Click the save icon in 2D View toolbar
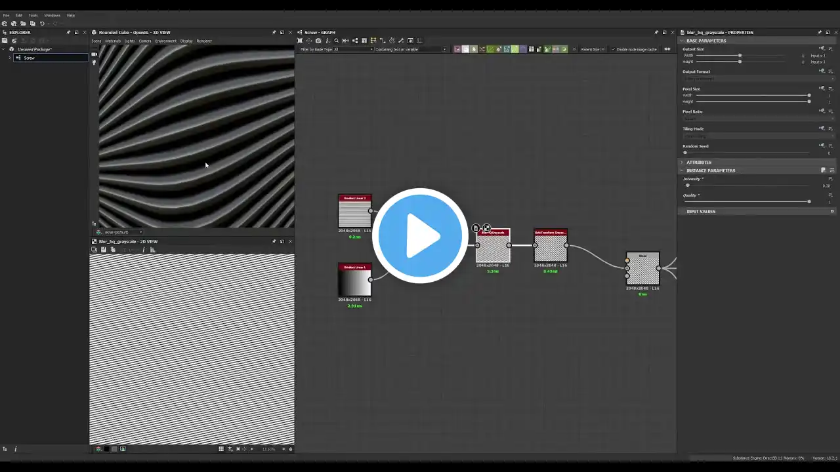Viewport: 840px width, 472px height. click(103, 250)
